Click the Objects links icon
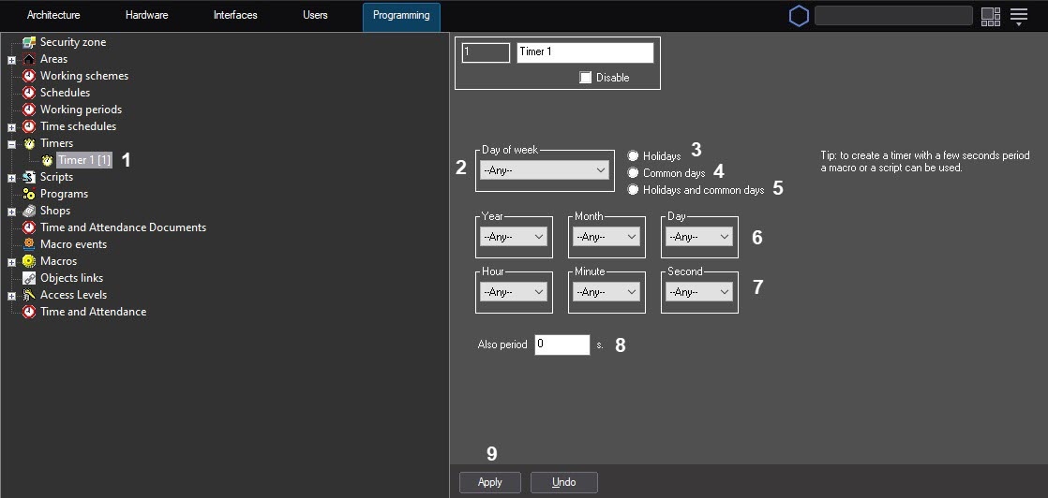Viewport: 1048px width, 498px height. pyautogui.click(x=29, y=278)
